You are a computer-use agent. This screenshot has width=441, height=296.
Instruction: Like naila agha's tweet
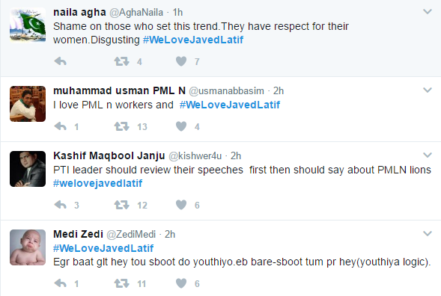181,61
